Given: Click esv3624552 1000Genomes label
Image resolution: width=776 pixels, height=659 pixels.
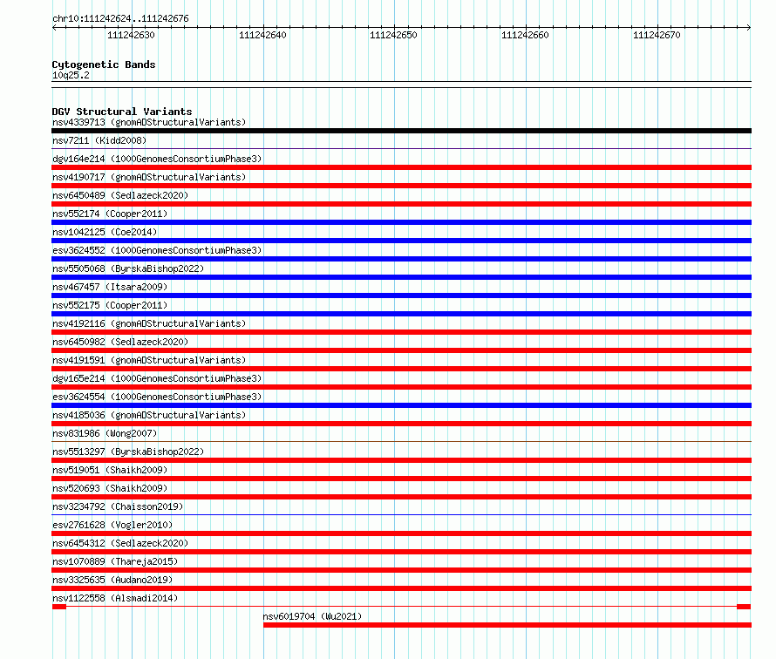Looking at the screenshot, I should [157, 250].
